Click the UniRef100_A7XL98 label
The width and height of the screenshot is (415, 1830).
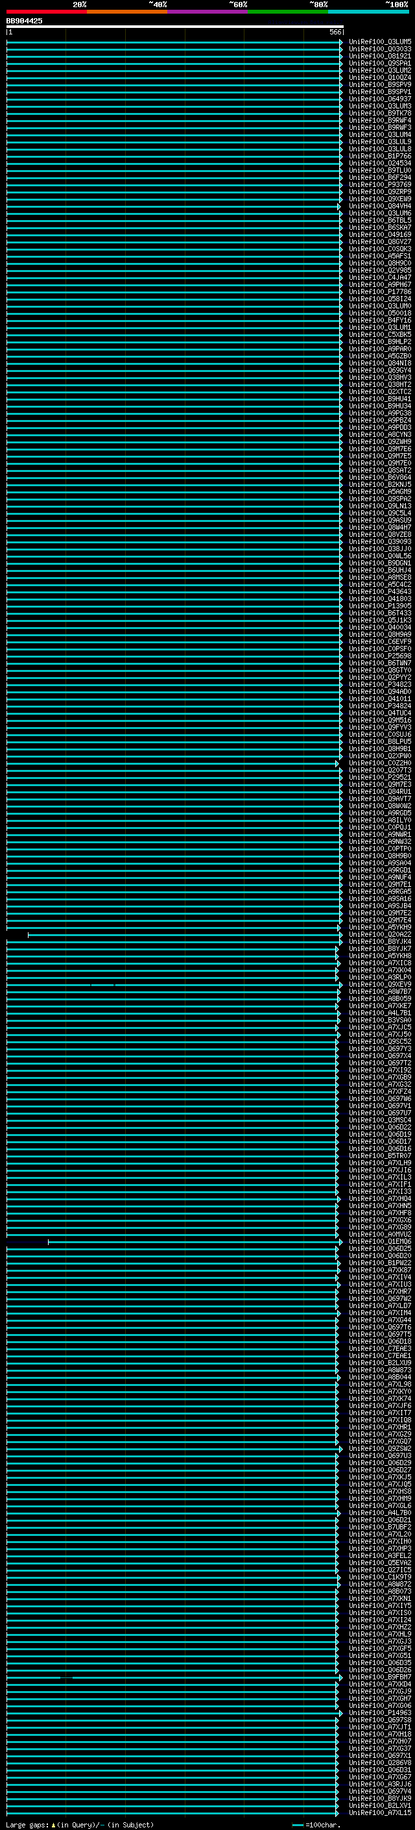[x=379, y=1385]
